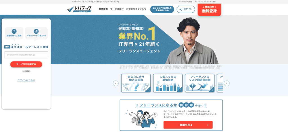This screenshot has height=132, width=288.
Task: Open the フリーランスのリスク回避力診断 card
Action: [200, 83]
